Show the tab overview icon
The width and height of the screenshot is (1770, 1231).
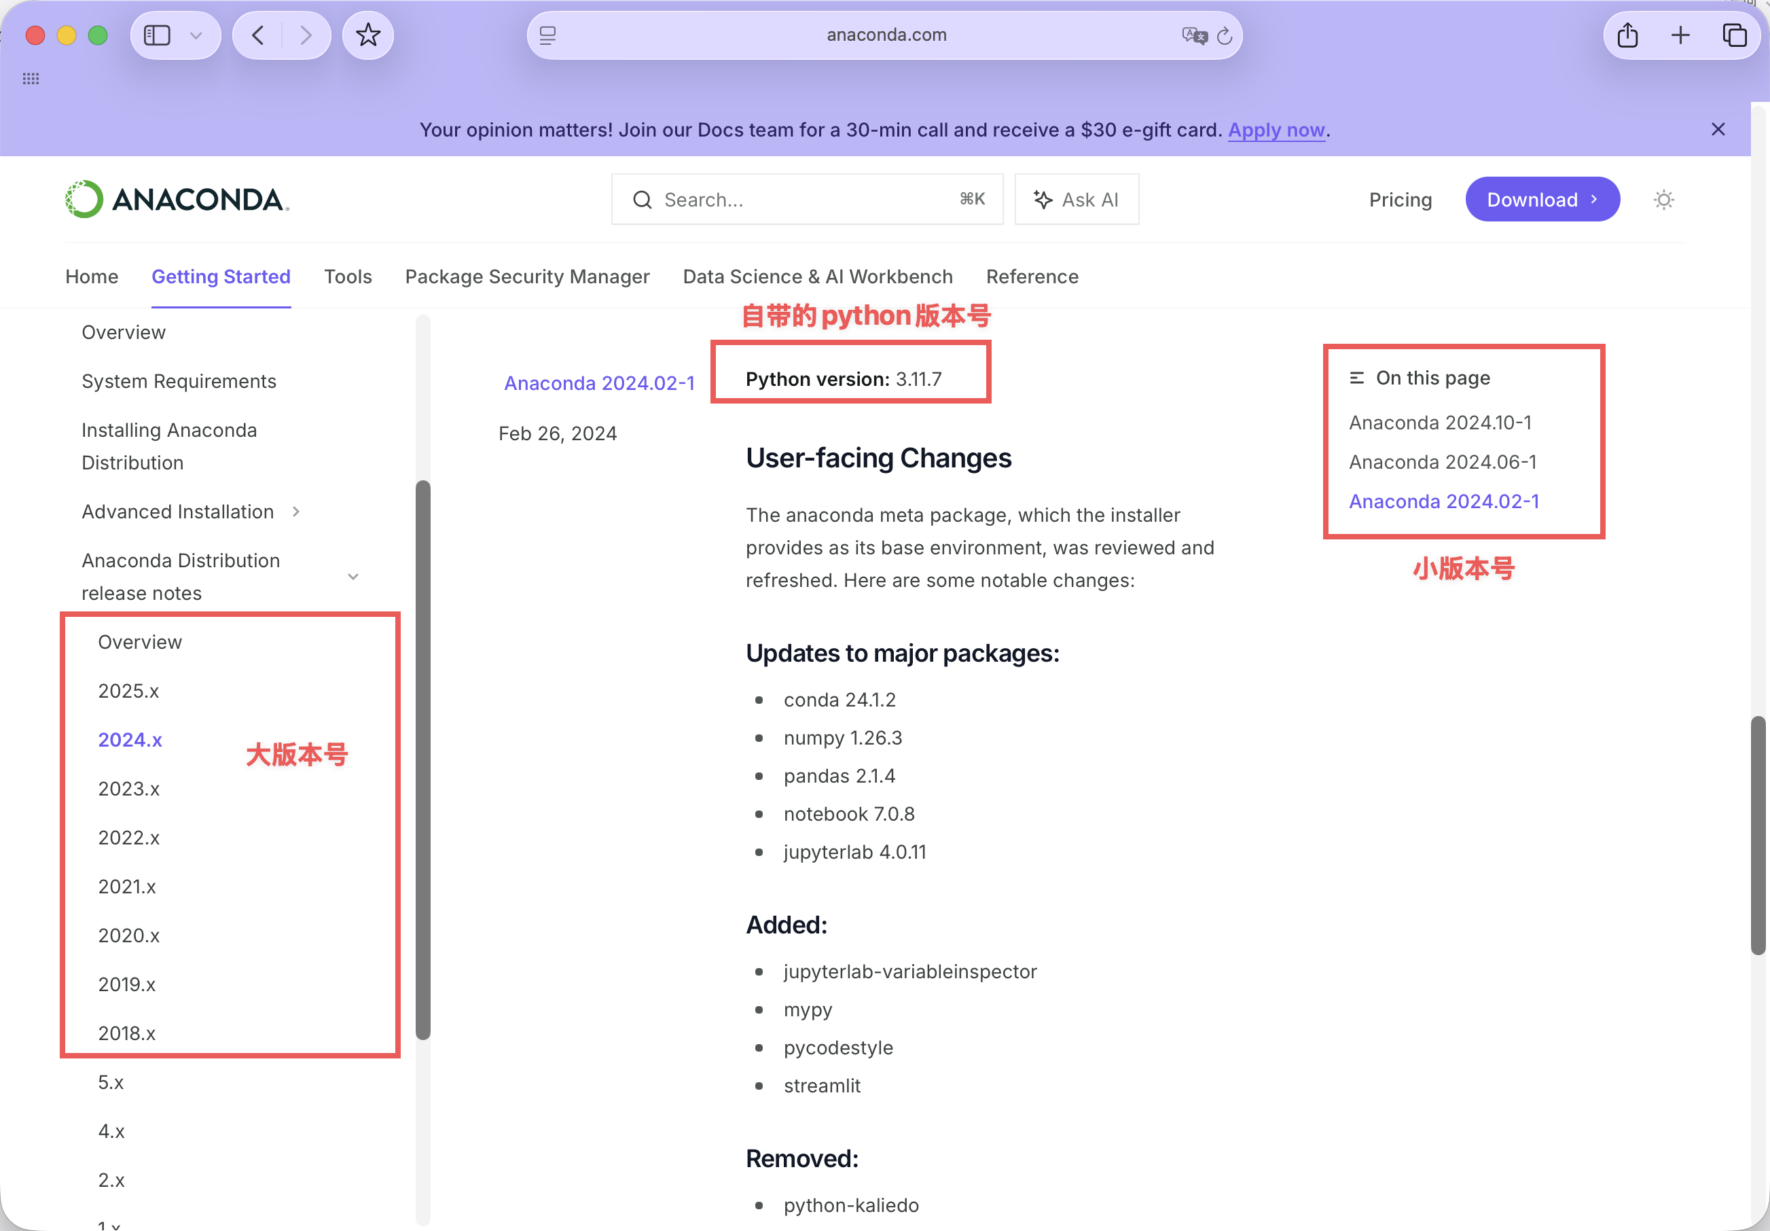pyautogui.click(x=1734, y=35)
